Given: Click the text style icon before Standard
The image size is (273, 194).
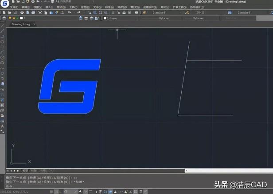Looking at the screenshot, I should click(144, 12).
